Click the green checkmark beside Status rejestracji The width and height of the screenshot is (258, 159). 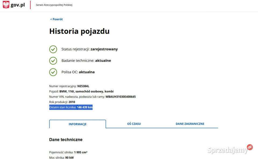(x=53, y=49)
